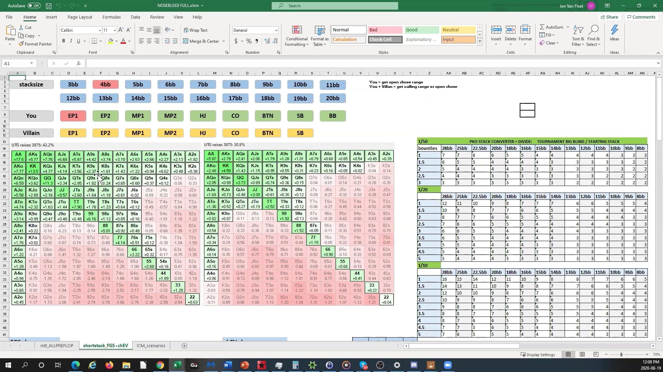Open the ICM_scenarios sheet tab
The image size is (663, 372).
pyautogui.click(x=151, y=345)
